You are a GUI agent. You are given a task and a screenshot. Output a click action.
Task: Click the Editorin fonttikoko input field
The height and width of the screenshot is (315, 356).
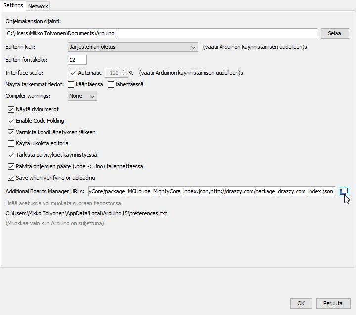point(77,60)
